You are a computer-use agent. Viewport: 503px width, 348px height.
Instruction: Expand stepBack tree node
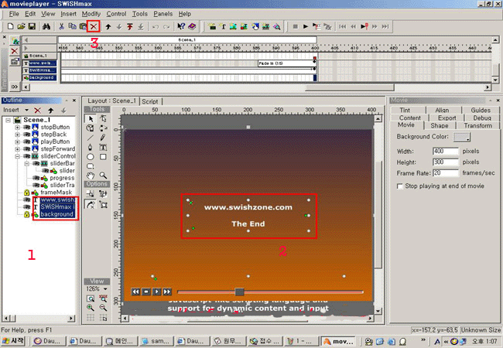[17, 135]
